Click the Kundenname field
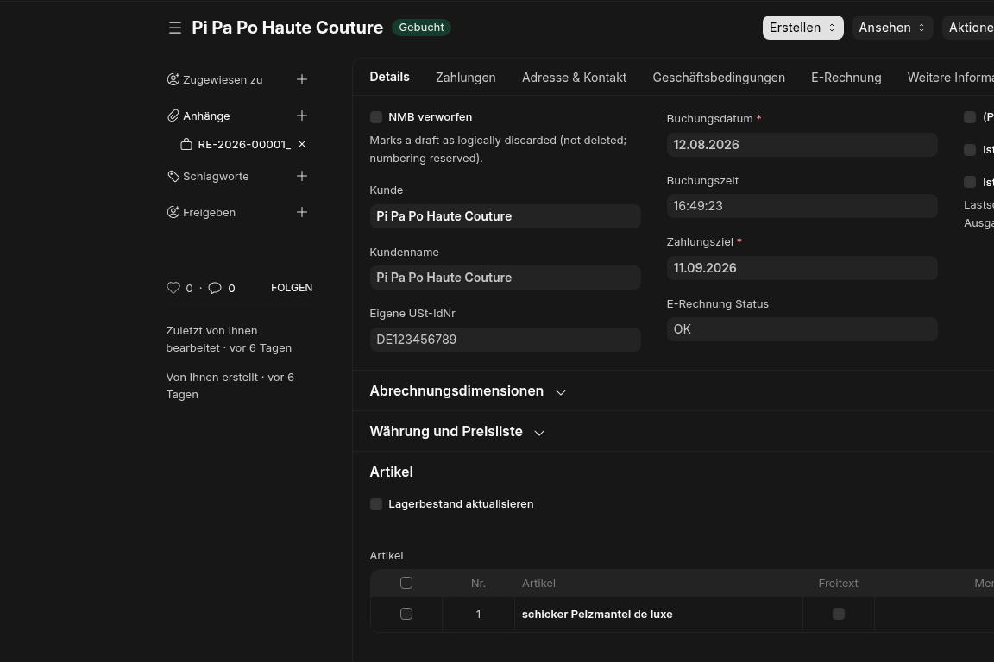The image size is (994, 662). click(506, 278)
